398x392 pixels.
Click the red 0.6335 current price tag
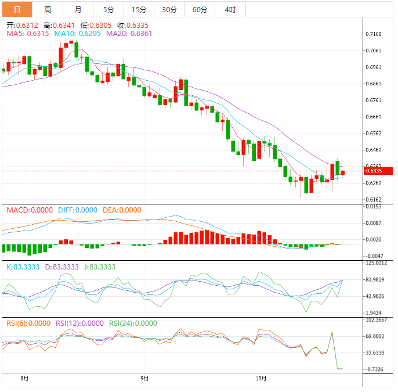click(378, 171)
